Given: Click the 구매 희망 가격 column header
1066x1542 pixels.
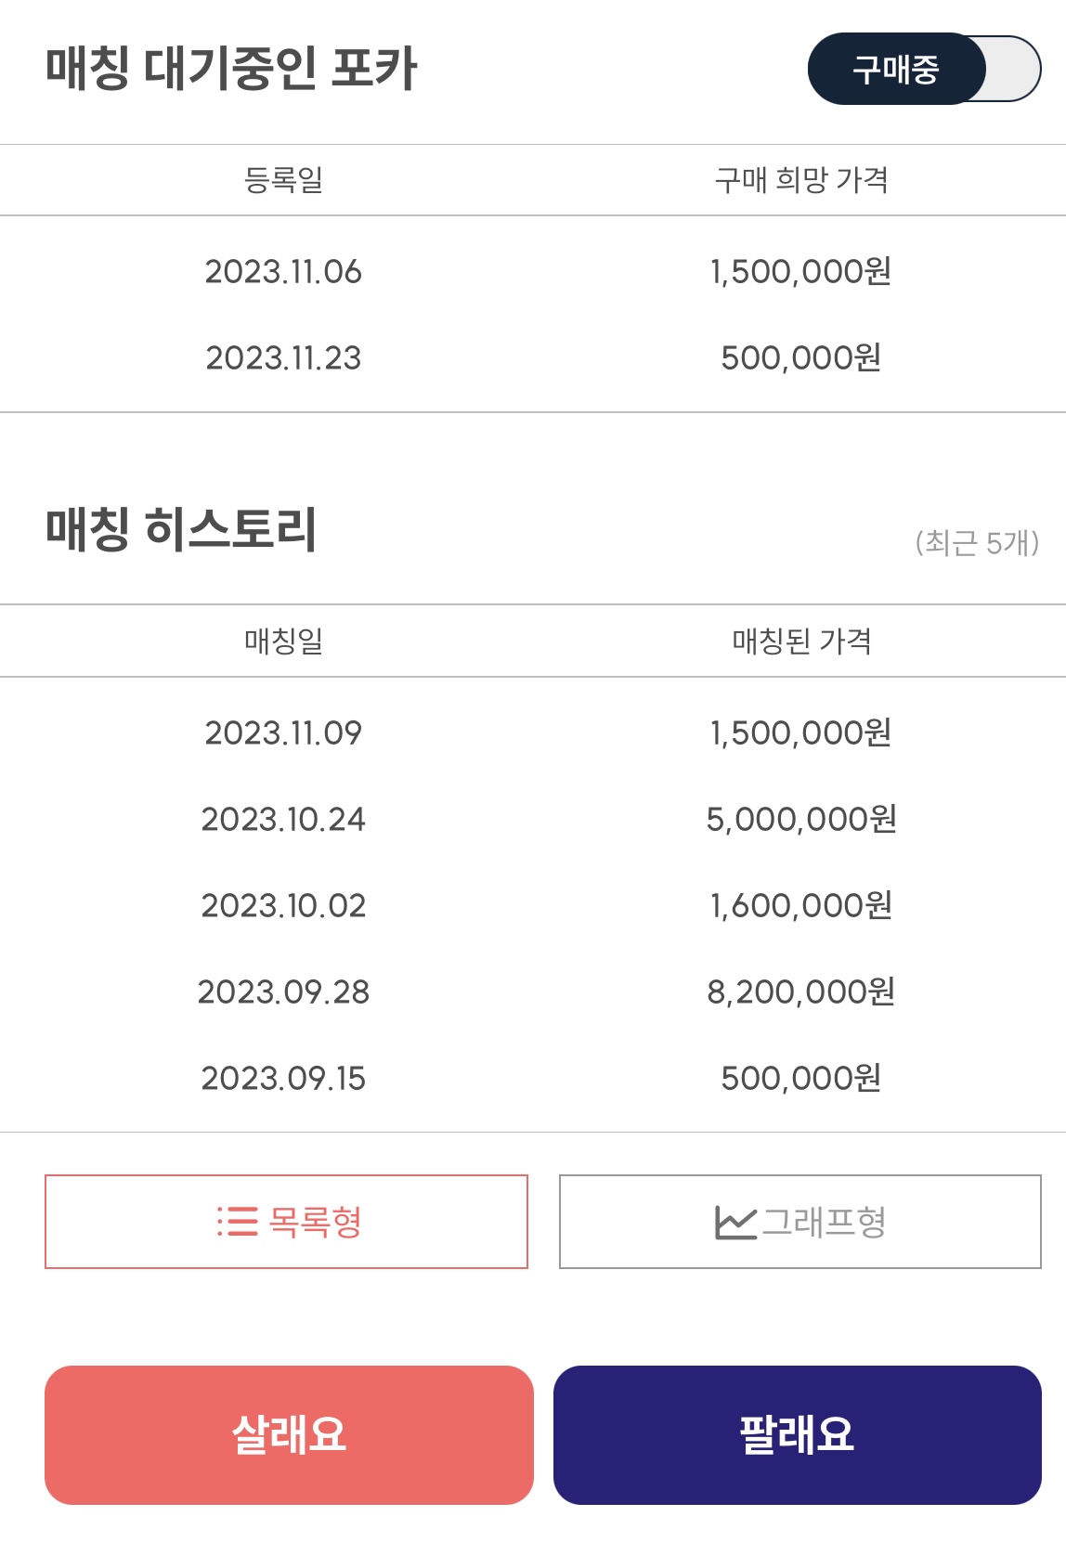Looking at the screenshot, I should pos(800,179).
